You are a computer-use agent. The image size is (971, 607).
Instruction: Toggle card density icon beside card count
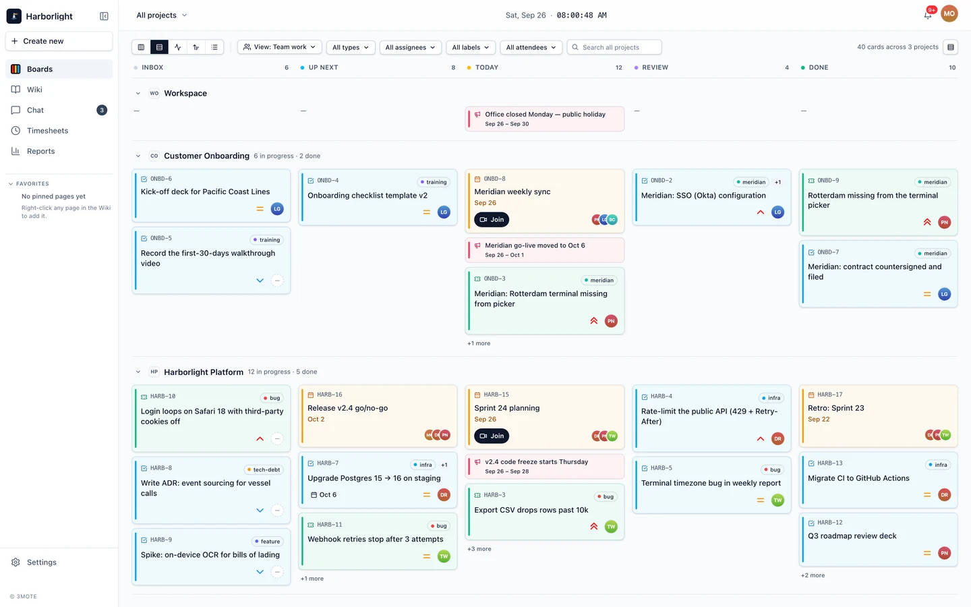point(951,47)
